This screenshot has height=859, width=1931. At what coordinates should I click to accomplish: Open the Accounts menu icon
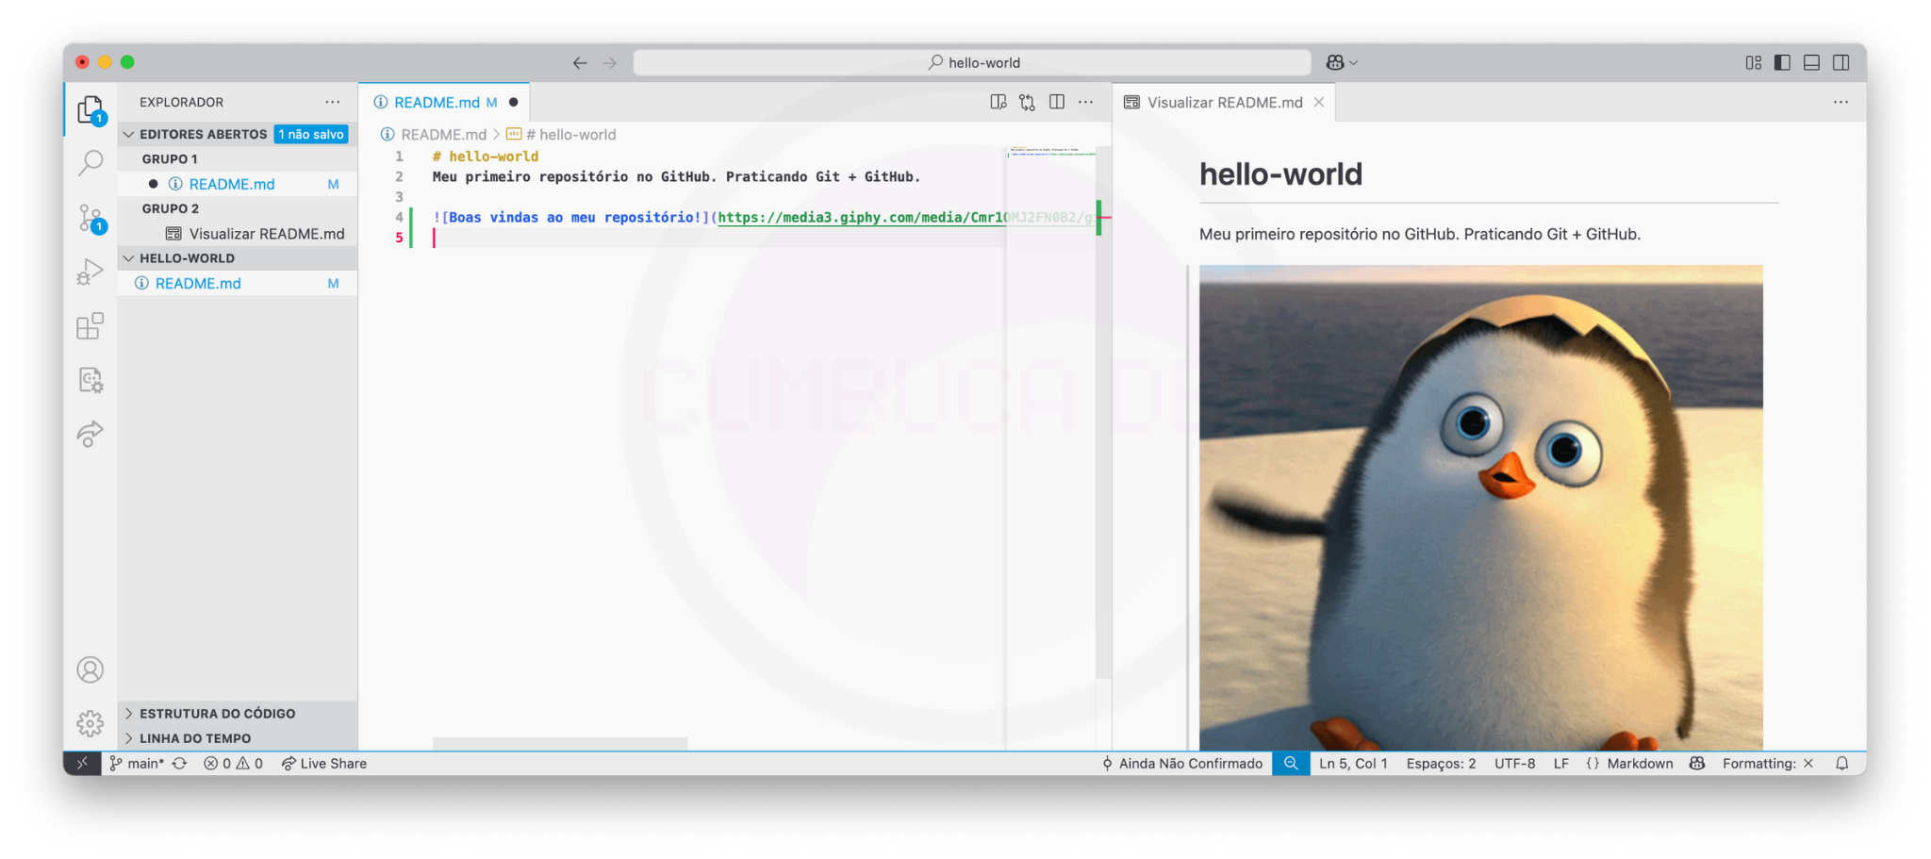click(91, 669)
